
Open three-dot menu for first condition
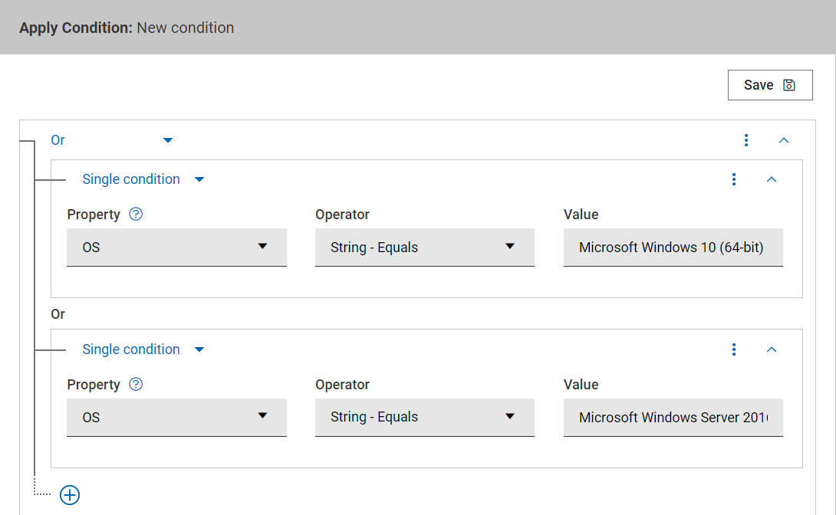pos(734,179)
